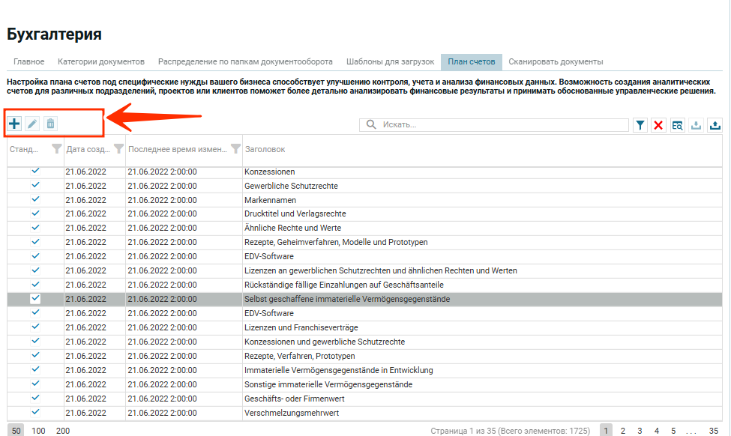This screenshot has width=731, height=436.
Task: Open filter for Дата созд... column
Action: point(118,149)
